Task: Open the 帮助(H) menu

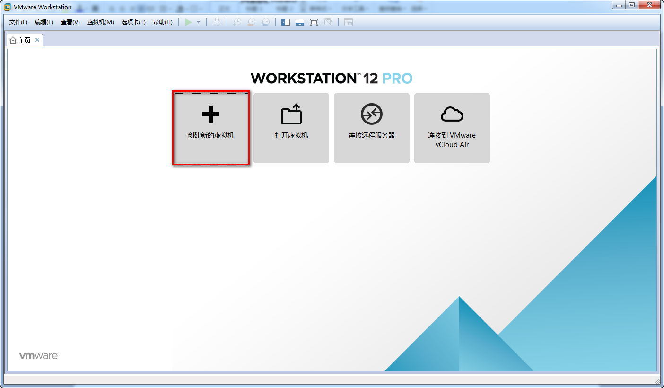Action: [x=163, y=22]
